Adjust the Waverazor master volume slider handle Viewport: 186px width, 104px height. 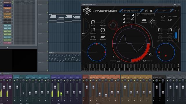coord(179,29)
